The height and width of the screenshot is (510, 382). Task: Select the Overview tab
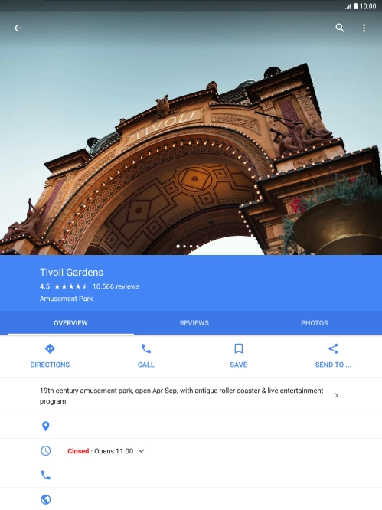coord(70,323)
